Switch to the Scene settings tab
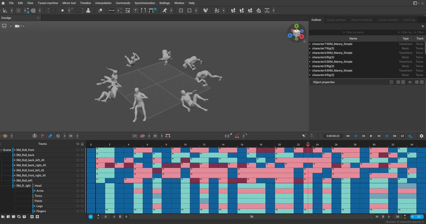Viewport: 426px width, 224px height. click(x=336, y=20)
